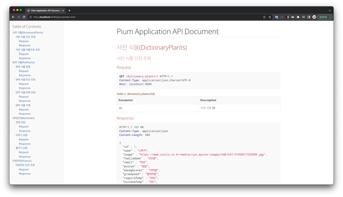Navigate to 타임라인(History) in sidebar
This screenshot has width=343, height=197.
[22, 161]
